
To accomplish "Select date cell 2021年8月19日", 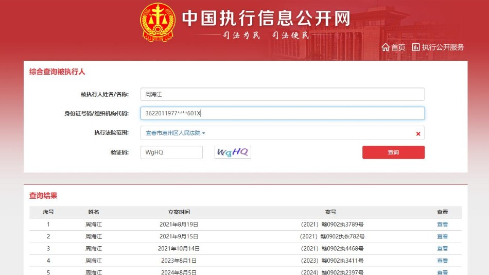I will [179, 224].
